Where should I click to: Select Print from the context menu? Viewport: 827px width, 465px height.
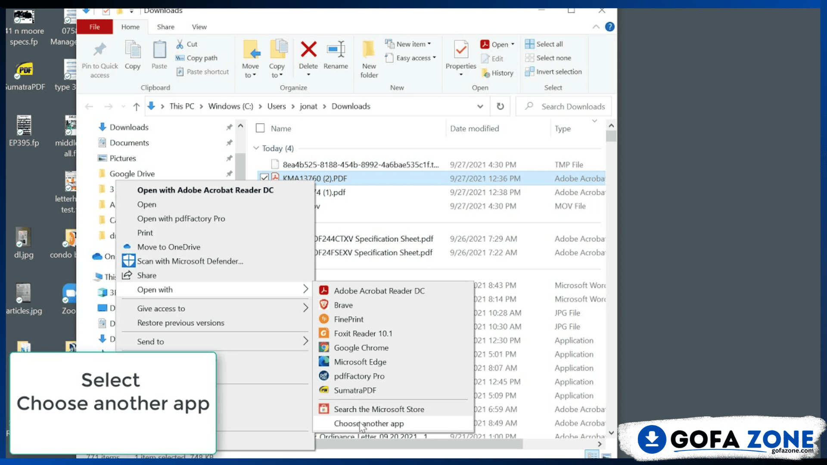[215, 232]
